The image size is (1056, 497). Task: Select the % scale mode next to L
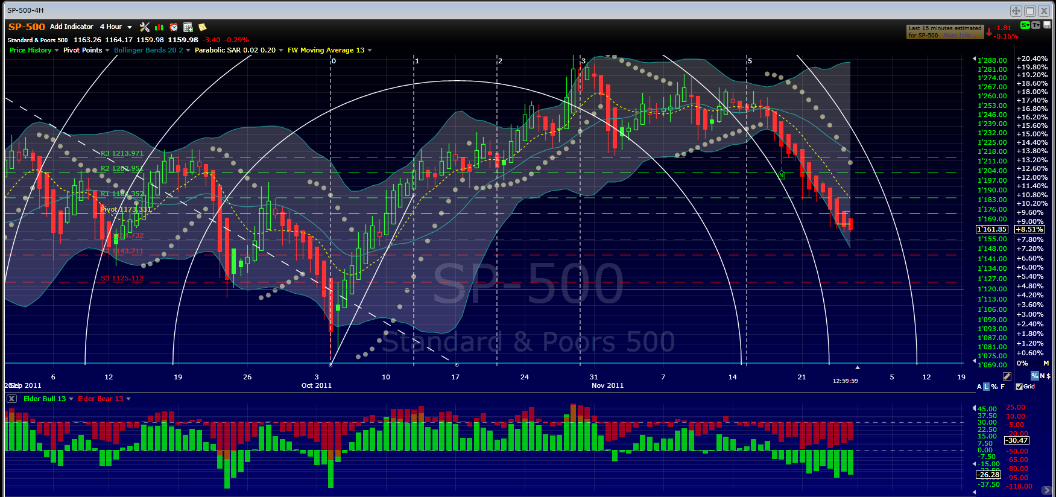[994, 387]
